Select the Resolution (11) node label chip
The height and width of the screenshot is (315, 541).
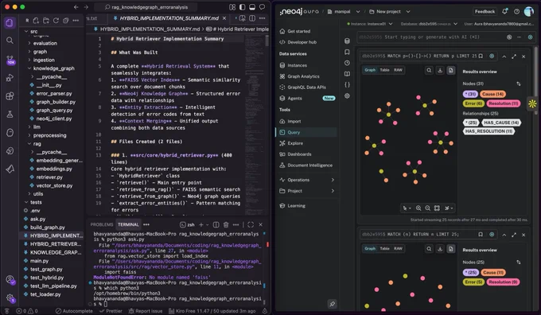(x=504, y=103)
